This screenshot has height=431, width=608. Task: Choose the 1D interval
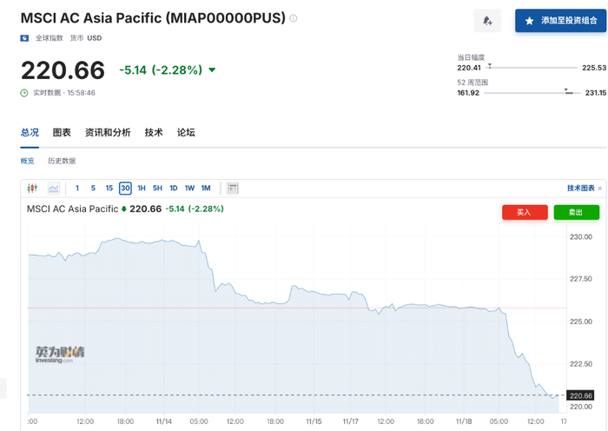[x=173, y=188]
